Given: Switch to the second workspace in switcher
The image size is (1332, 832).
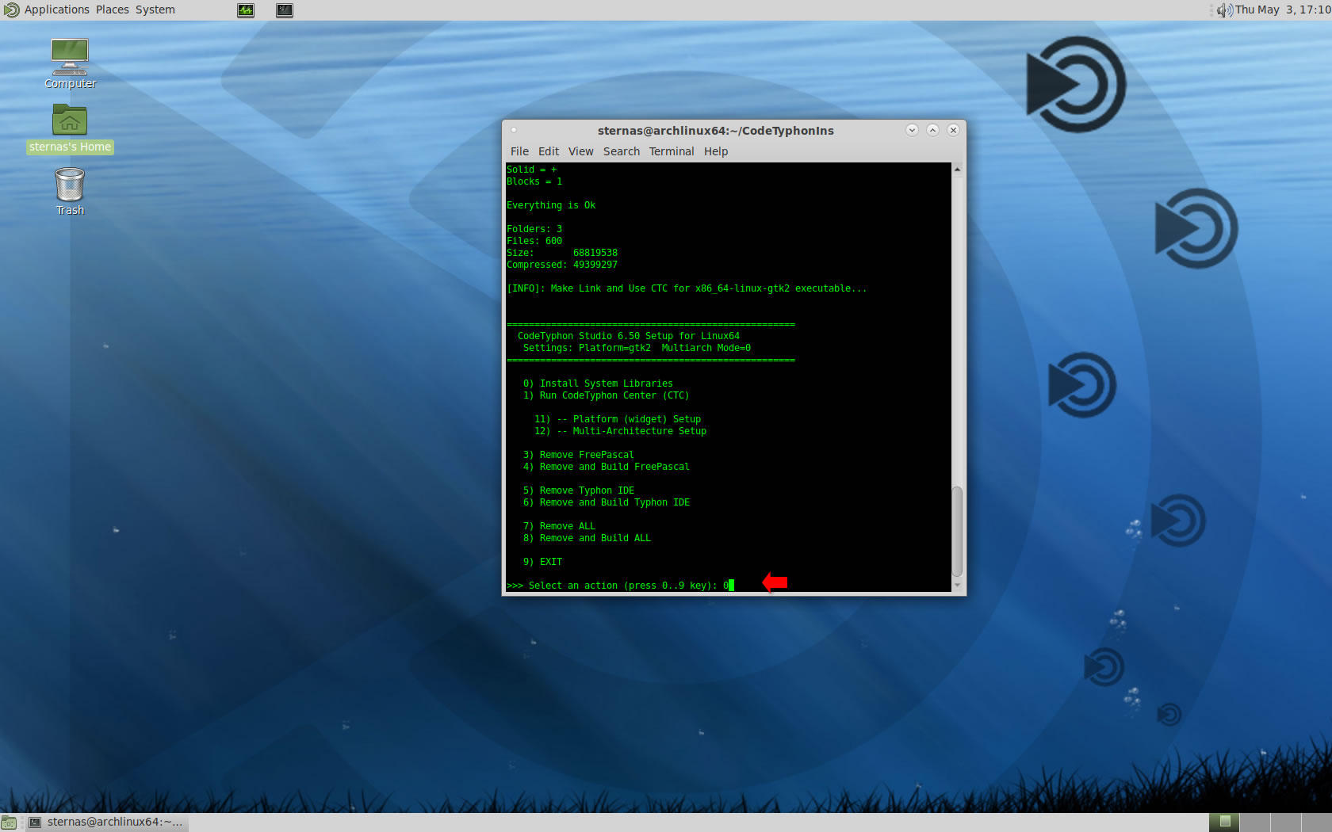Looking at the screenshot, I should [1254, 822].
